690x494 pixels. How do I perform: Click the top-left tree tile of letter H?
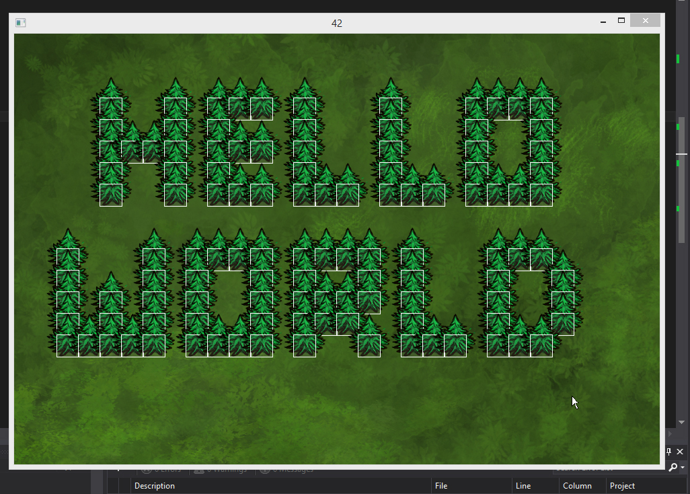pos(111,109)
